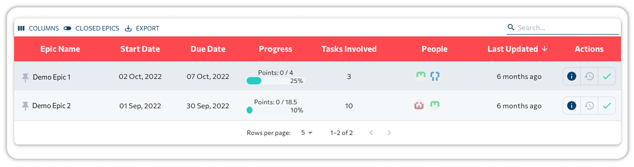Sort by Epic Name header

(x=60, y=49)
